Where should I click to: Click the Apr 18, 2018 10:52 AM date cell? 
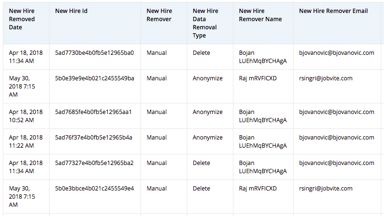click(x=26, y=116)
